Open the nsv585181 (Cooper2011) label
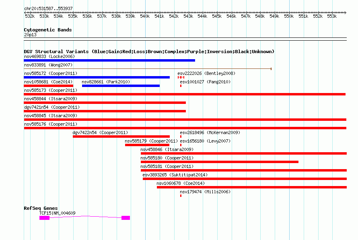 (167, 166)
